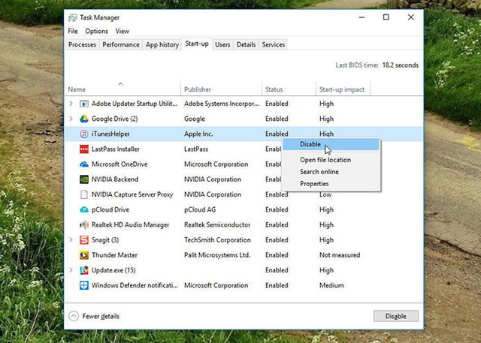Screen dimensions: 481x343
Task: Click the green NVIDIA Backend icon
Action: point(83,179)
